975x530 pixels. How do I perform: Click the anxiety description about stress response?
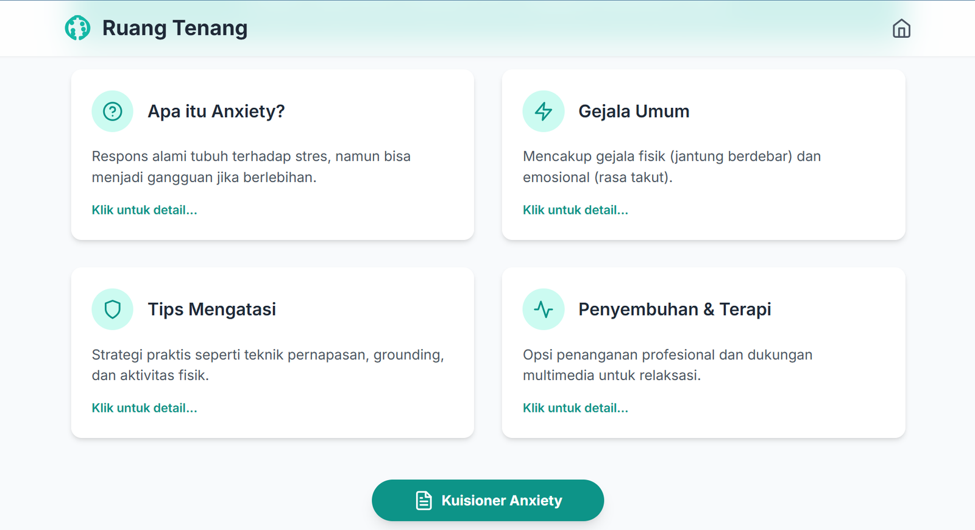point(251,167)
